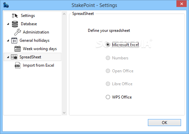Click the Settings cursor icon in tree

(15, 16)
